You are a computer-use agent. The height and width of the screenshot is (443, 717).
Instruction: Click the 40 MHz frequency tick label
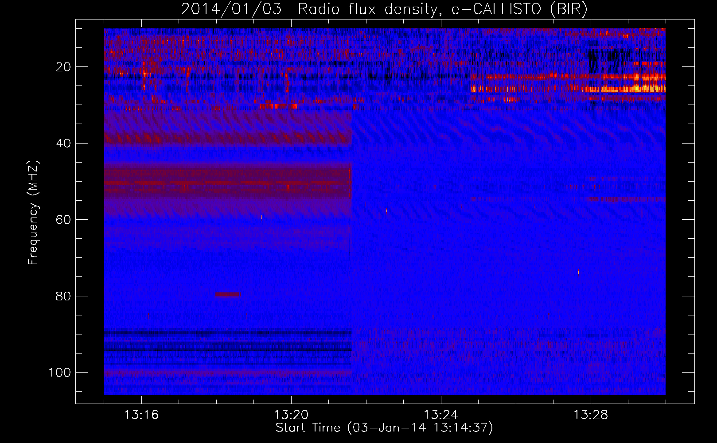pyautogui.click(x=63, y=143)
